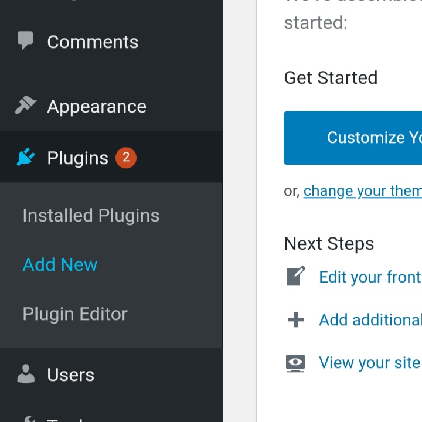The image size is (422, 422).
Task: Open the Plugin Editor submenu item
Action: (75, 314)
